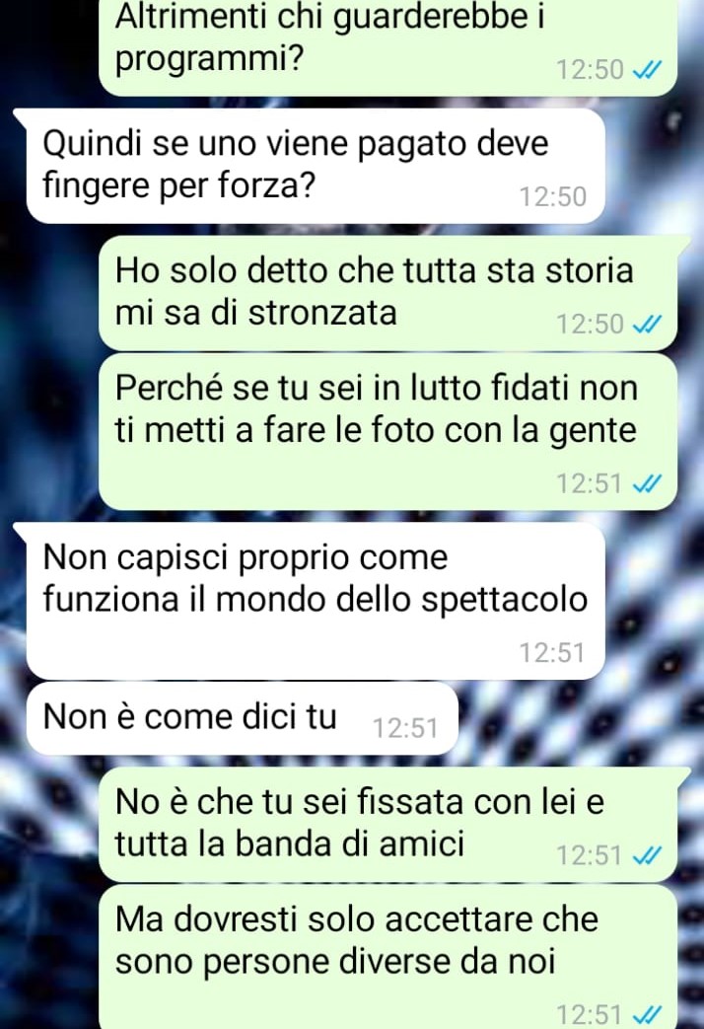Viewport: 704px width, 1029px height.
Task: Tap the 12:51 timestamp beside 'Non è come dici tu'
Action: click(x=405, y=728)
